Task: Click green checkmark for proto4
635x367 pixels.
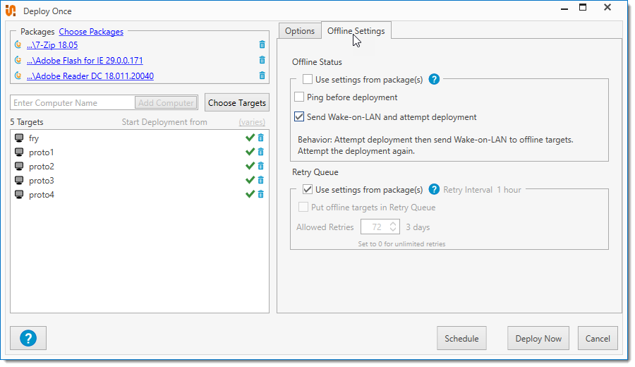Action: click(250, 195)
